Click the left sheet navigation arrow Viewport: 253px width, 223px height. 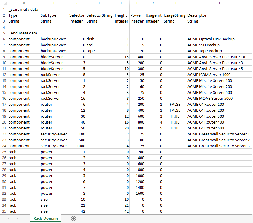[9, 218]
